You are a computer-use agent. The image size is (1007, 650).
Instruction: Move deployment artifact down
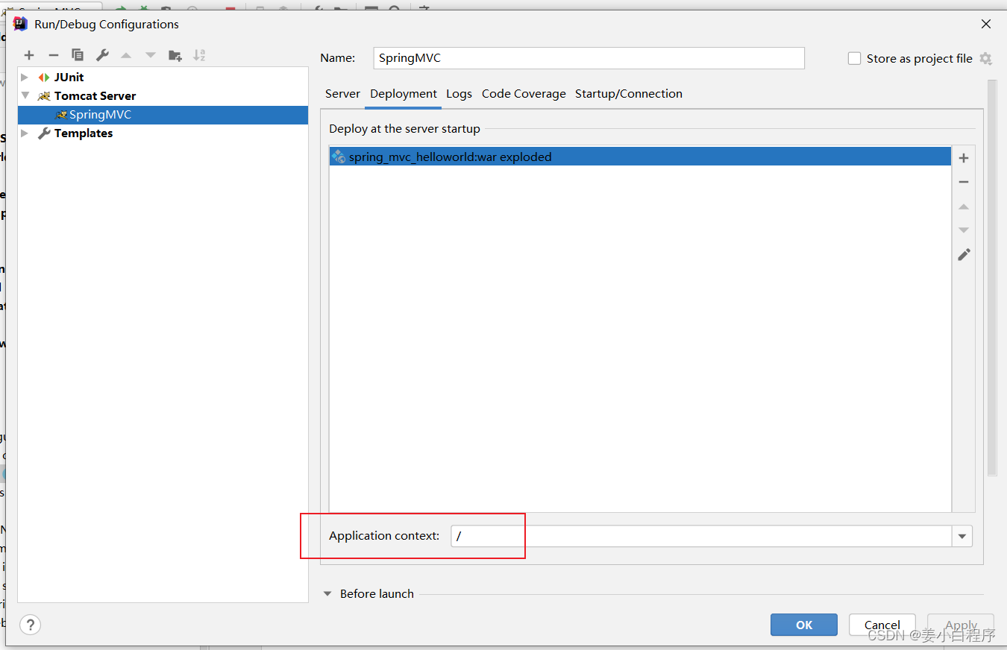tap(964, 230)
